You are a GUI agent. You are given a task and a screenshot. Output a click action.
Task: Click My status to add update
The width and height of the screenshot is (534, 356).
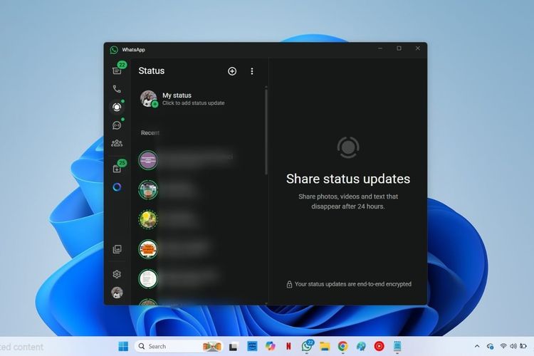[185, 99]
